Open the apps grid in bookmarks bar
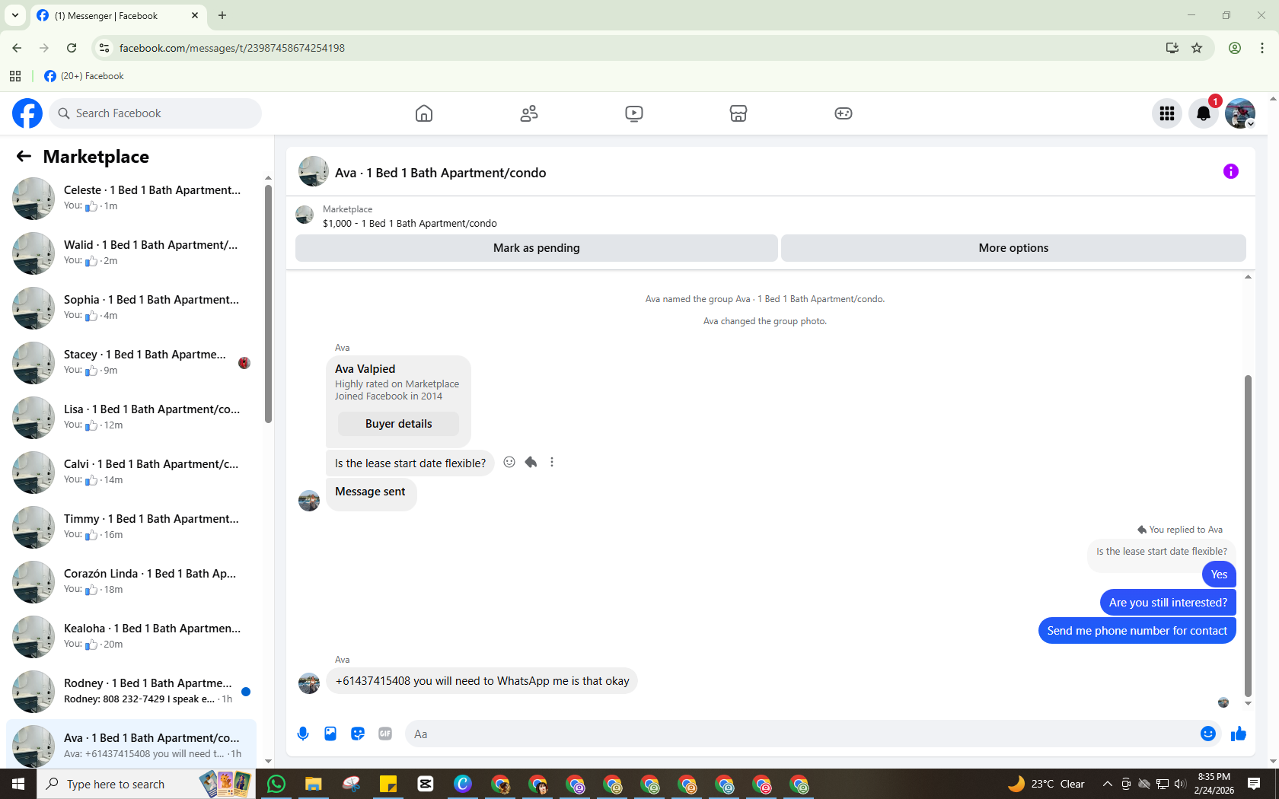Image resolution: width=1279 pixels, height=799 pixels. tap(15, 76)
